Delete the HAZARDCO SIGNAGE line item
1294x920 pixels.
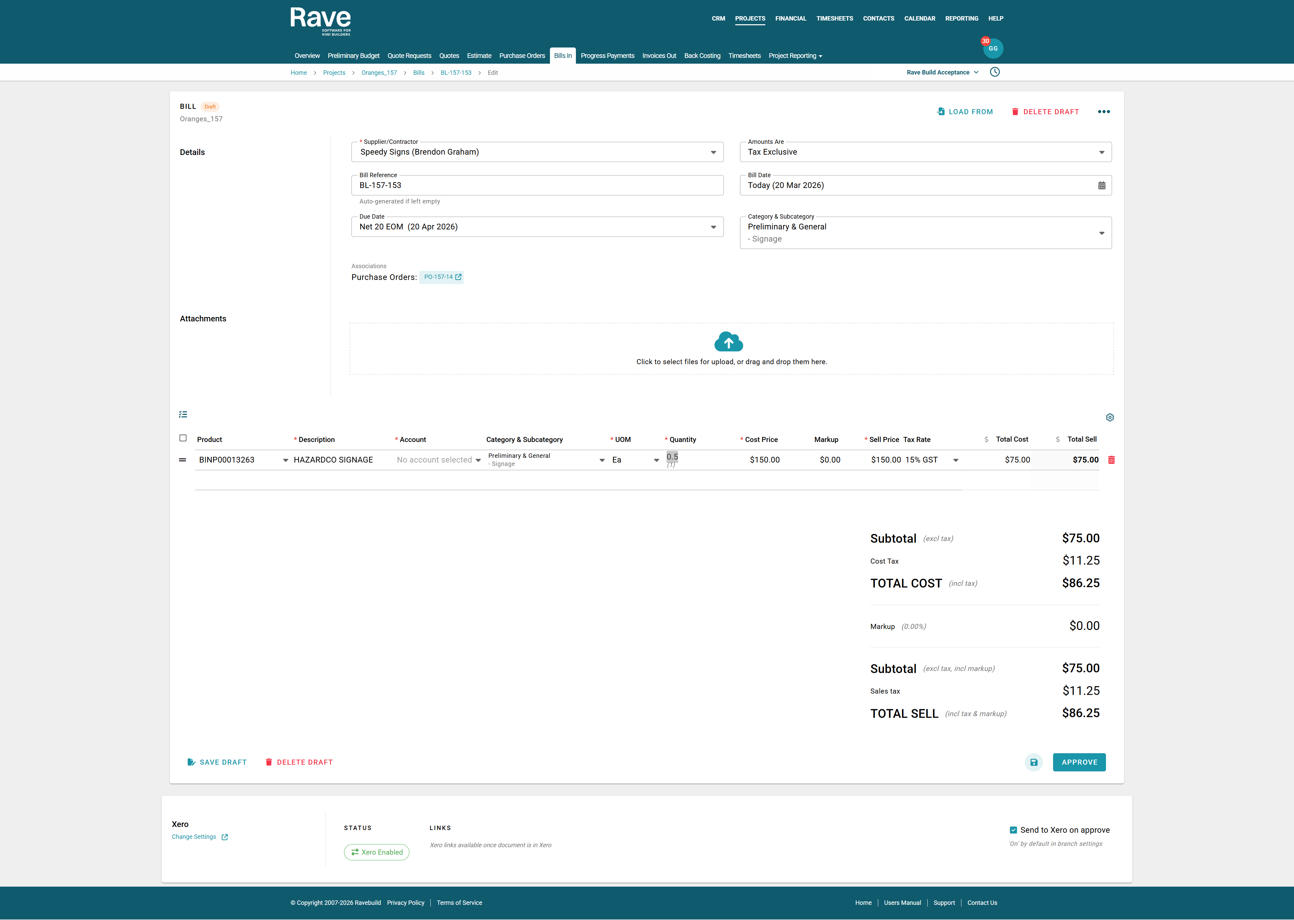click(x=1111, y=460)
